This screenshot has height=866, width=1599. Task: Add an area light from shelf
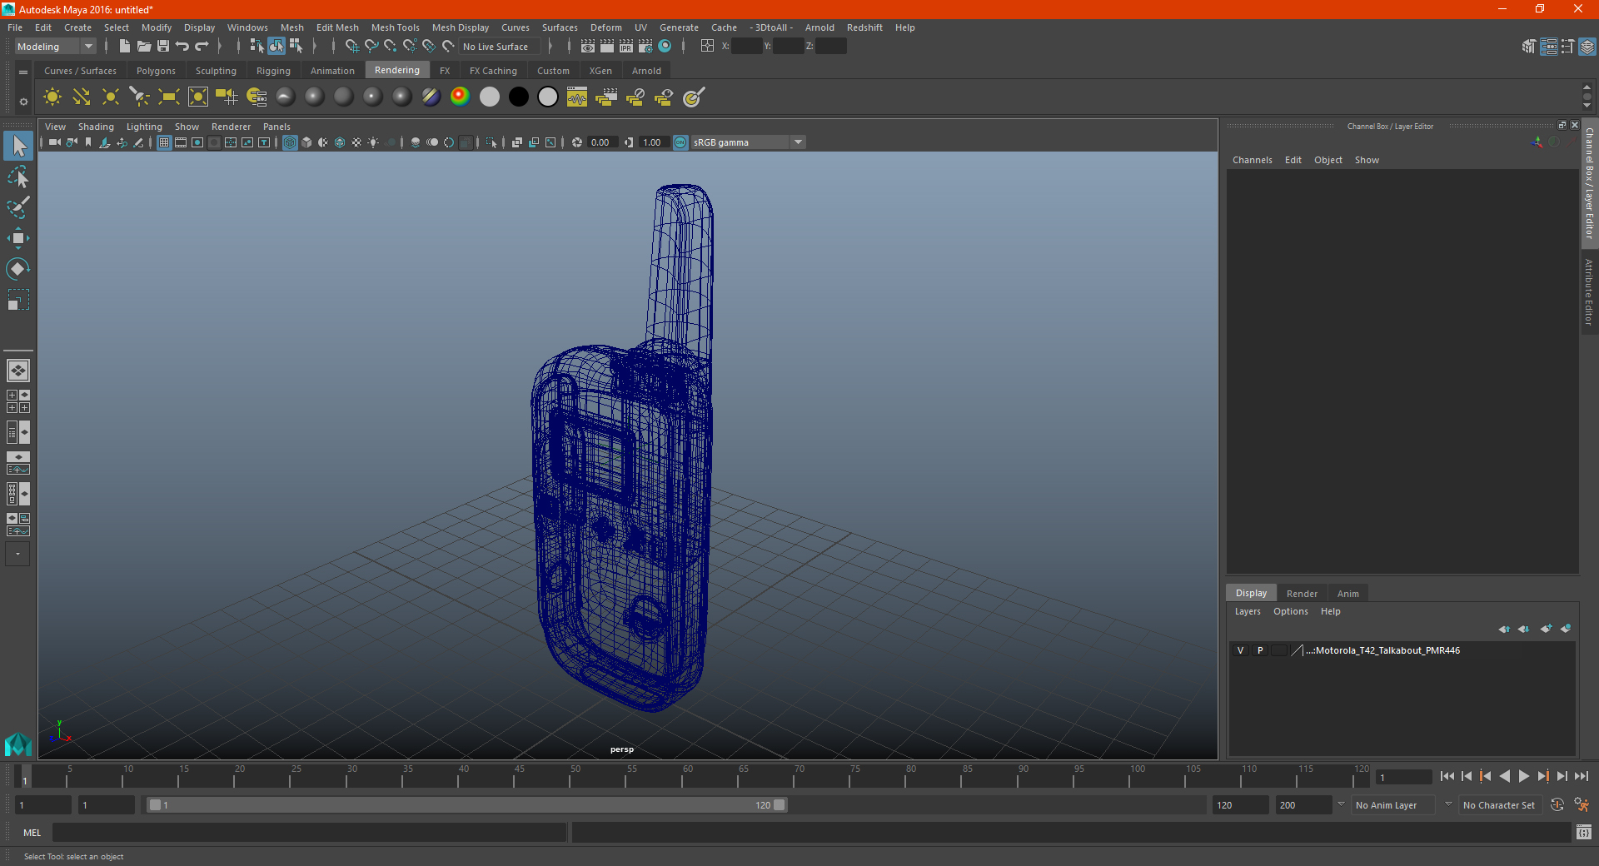tap(169, 97)
